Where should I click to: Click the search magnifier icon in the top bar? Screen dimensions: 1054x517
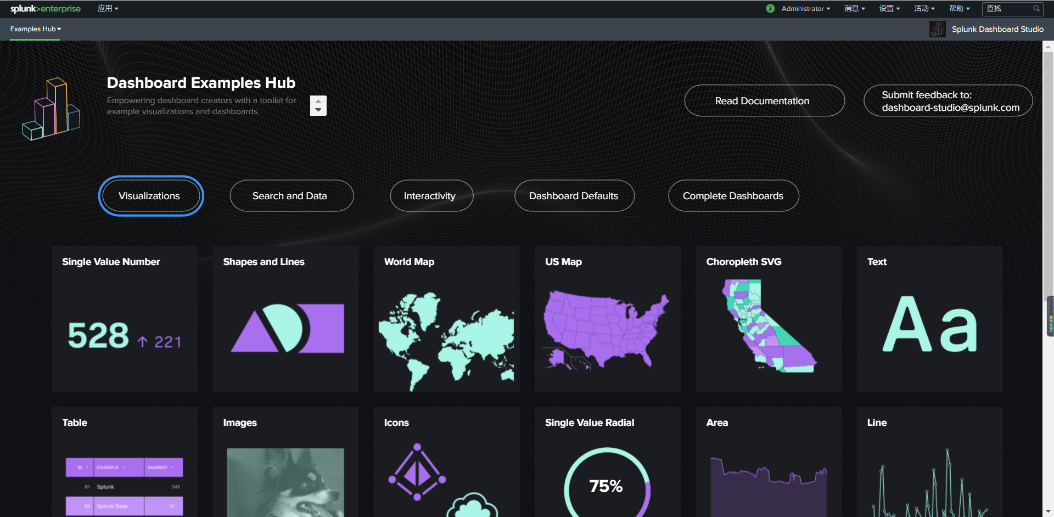(x=1036, y=9)
